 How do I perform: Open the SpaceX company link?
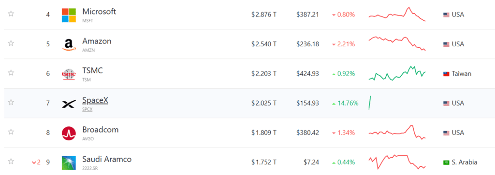pyautogui.click(x=95, y=100)
